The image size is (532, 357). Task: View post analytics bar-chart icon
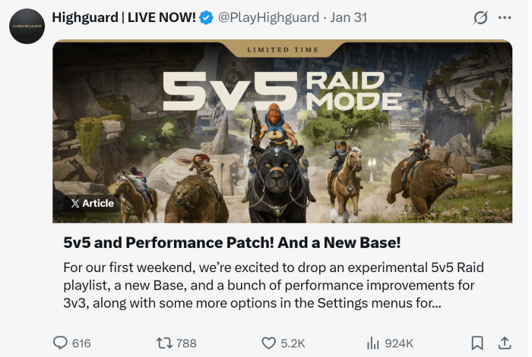coord(373,343)
